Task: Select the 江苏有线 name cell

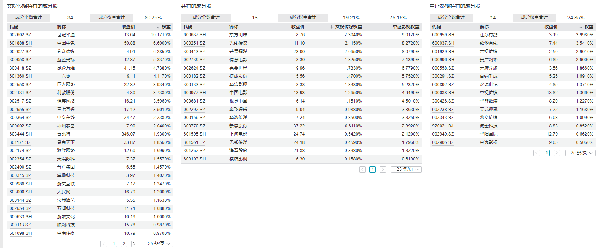Action: click(x=489, y=35)
